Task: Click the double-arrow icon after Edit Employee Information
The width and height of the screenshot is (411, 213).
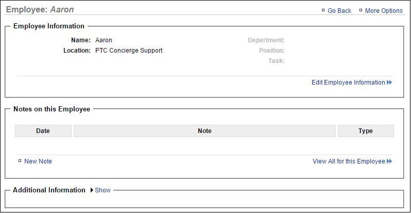Action: 389,83
